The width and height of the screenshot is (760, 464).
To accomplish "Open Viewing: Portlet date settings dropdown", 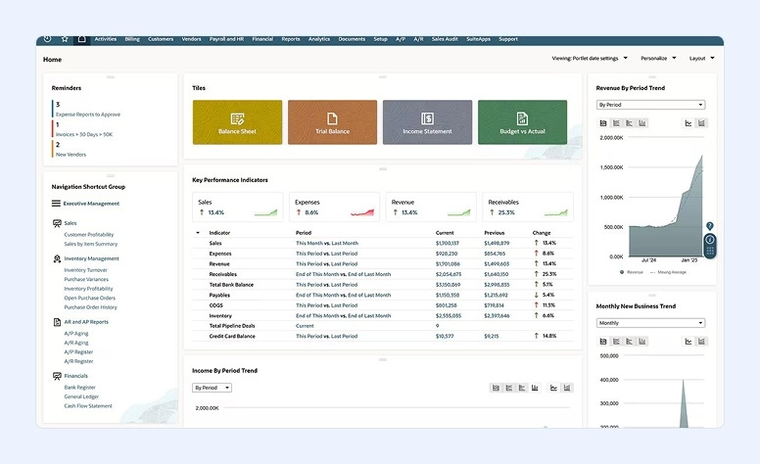I will (x=590, y=58).
